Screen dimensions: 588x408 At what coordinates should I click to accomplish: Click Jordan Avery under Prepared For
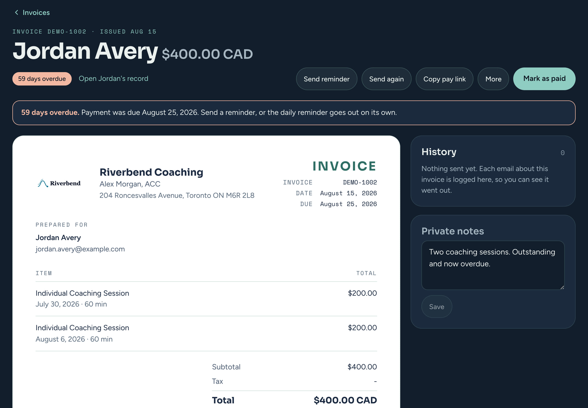58,237
